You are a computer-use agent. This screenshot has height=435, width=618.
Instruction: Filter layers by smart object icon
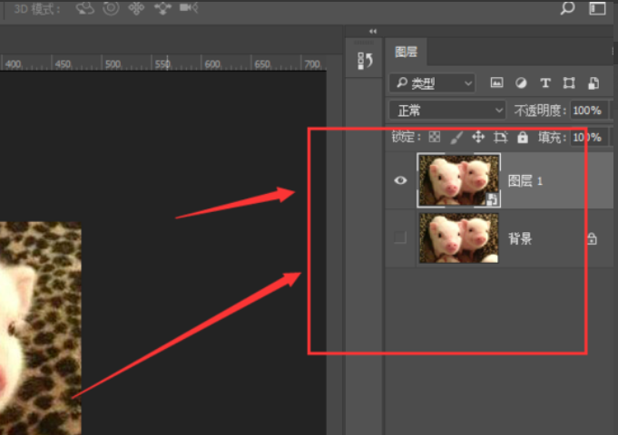tap(593, 82)
